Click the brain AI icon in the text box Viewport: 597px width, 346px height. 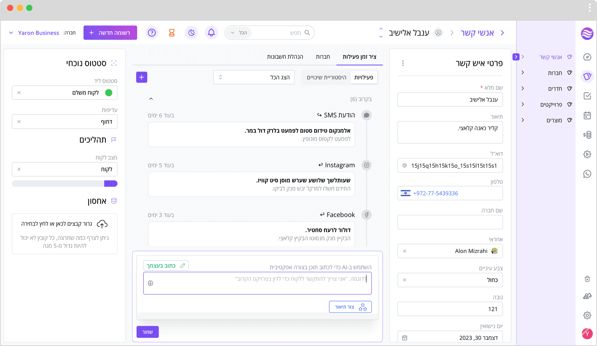(151, 283)
